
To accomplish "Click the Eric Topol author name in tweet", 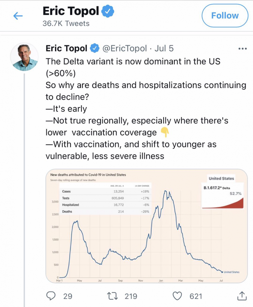I will point(67,48).
